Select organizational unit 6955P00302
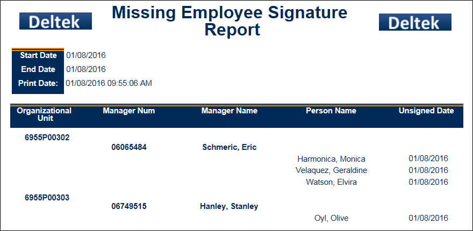The height and width of the screenshot is (231, 473). (47, 137)
